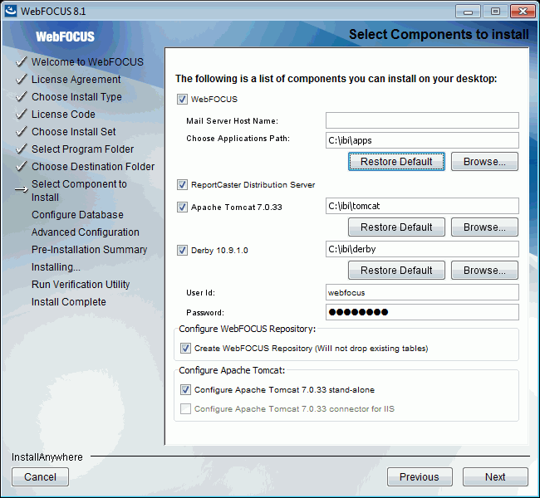
Task: Click the current-step arrow icon
Action: (x=22, y=189)
